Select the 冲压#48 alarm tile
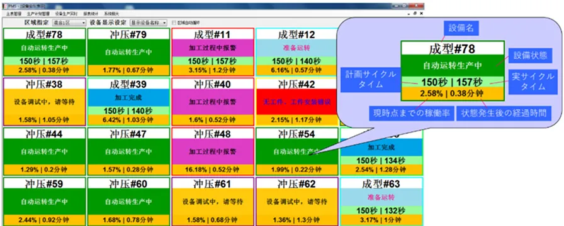This screenshot has width=564, height=226. click(x=213, y=151)
